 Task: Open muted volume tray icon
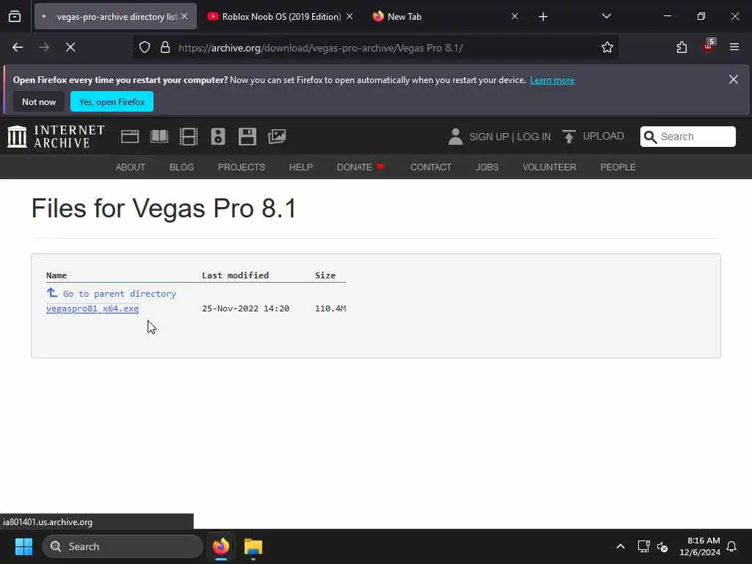(662, 546)
